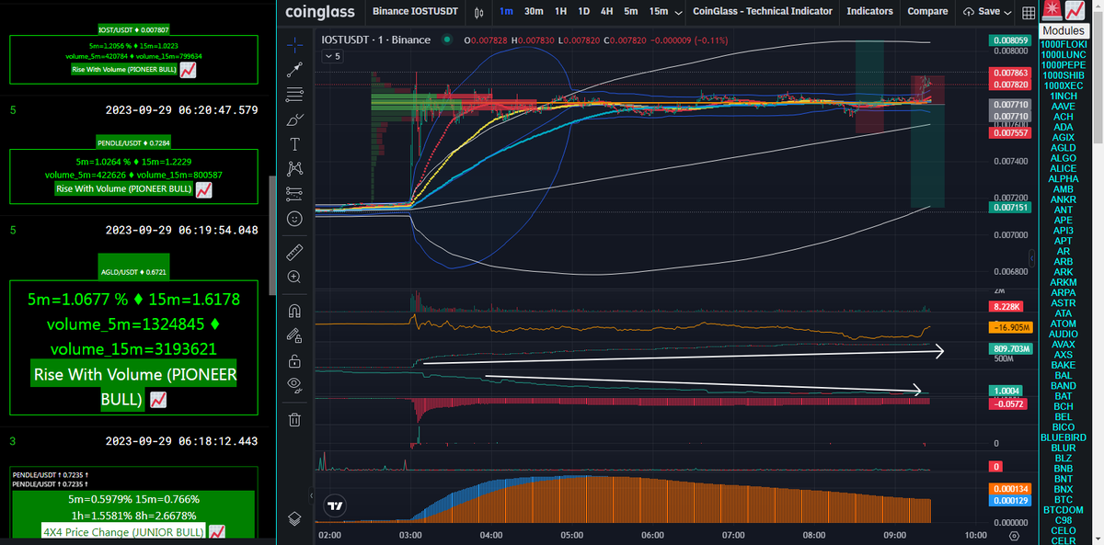Click chart icon beside 4X4 Price Change
The width and height of the screenshot is (1104, 545).
217,531
